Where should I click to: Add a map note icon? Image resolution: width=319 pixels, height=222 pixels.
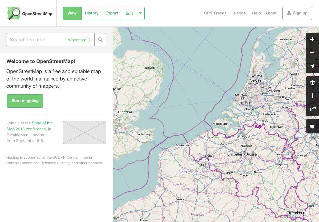point(312,126)
